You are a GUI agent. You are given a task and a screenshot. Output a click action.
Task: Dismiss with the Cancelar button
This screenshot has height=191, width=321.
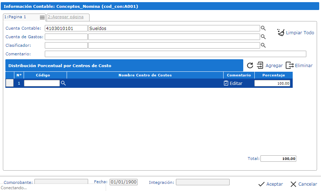tap(307, 184)
